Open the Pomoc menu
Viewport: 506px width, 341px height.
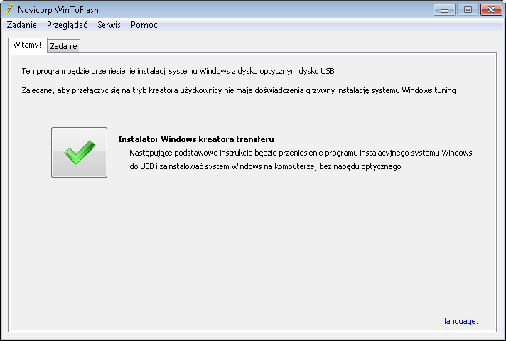coord(144,25)
